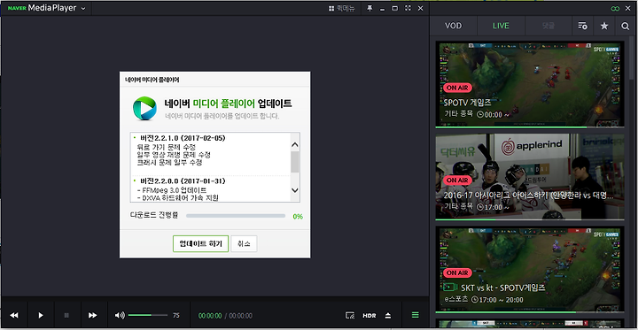Click the fast-forward playback button
The width and height of the screenshot is (638, 330).
(x=93, y=315)
